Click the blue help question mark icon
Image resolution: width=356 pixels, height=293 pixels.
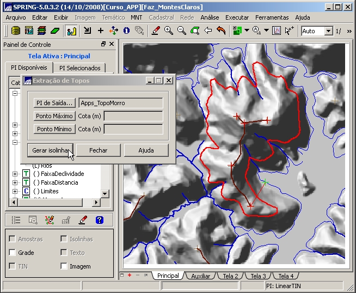99,220
